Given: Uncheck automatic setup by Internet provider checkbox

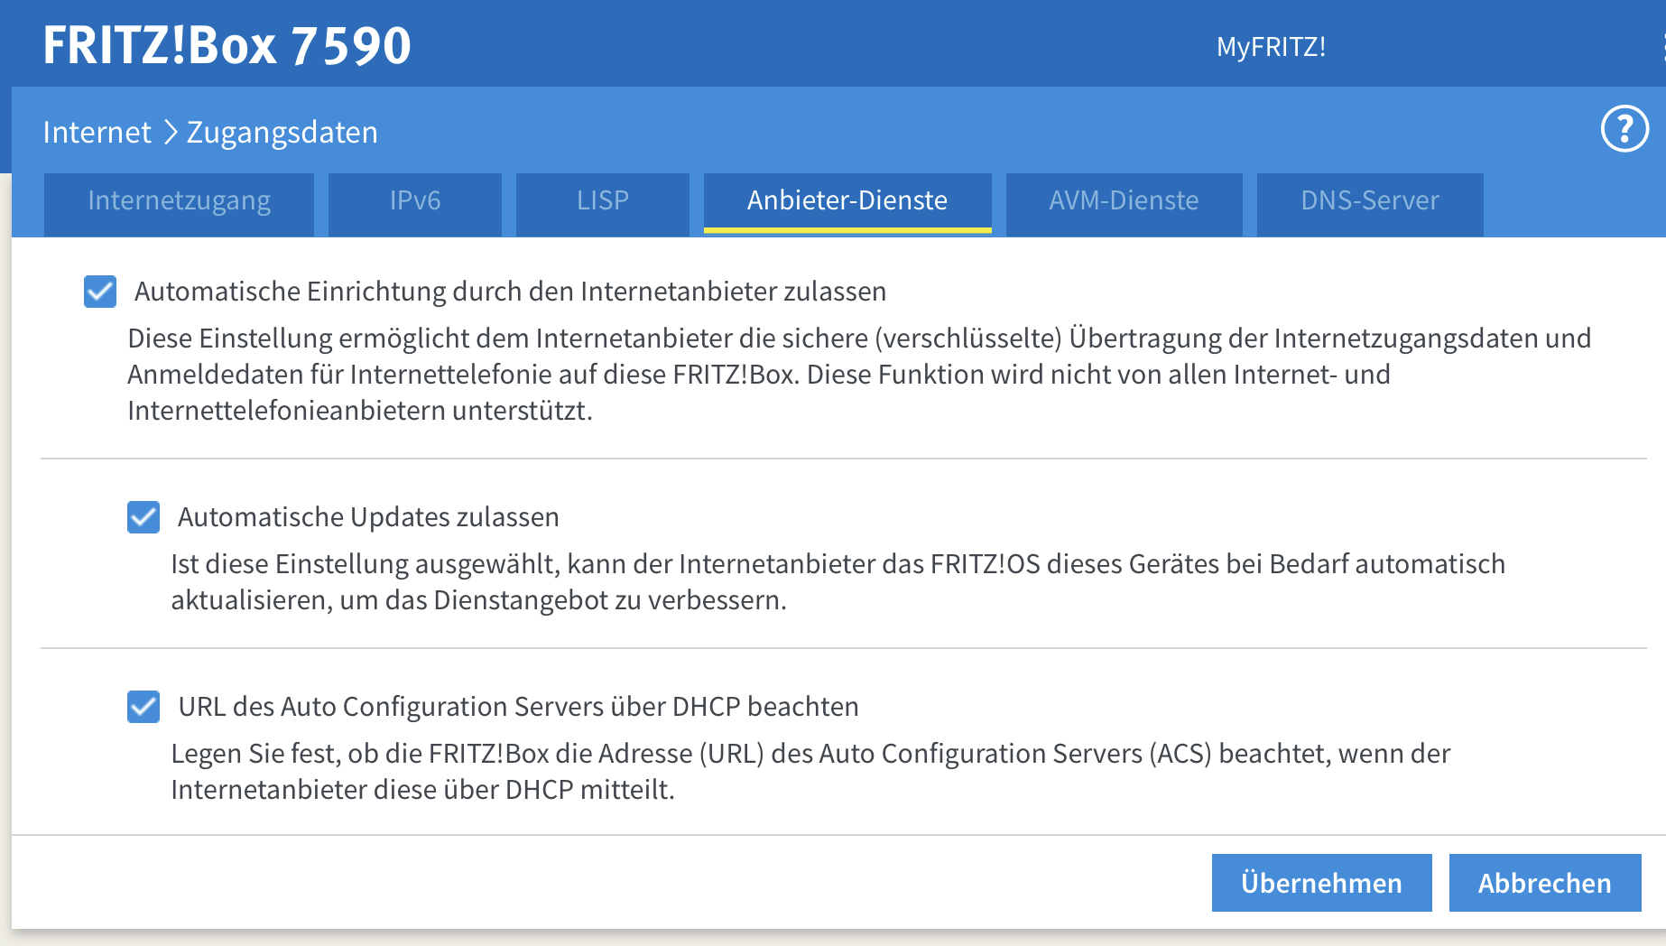Looking at the screenshot, I should tap(100, 292).
